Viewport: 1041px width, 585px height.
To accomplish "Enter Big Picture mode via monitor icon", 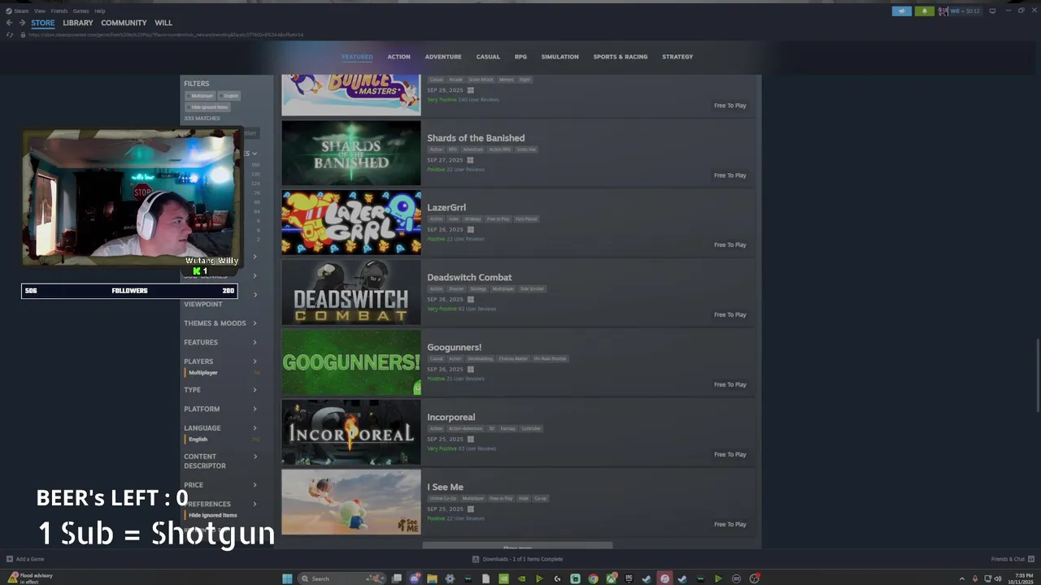I will pos(992,11).
